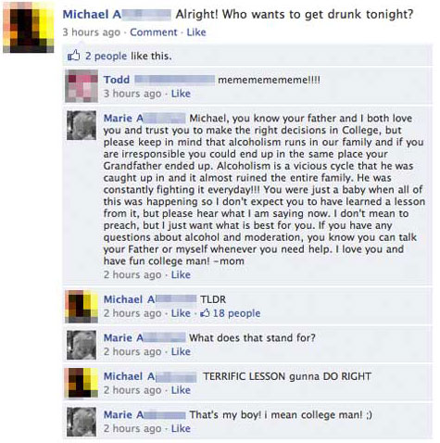Viewport: 440px width, 443px height.
Task: Open Marie's avatar beside 'That's my boy' comment
Action: [x=82, y=422]
